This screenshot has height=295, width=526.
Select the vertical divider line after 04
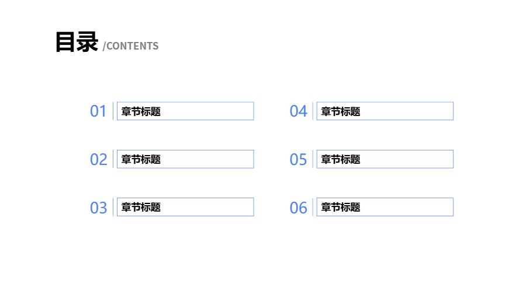(x=313, y=111)
